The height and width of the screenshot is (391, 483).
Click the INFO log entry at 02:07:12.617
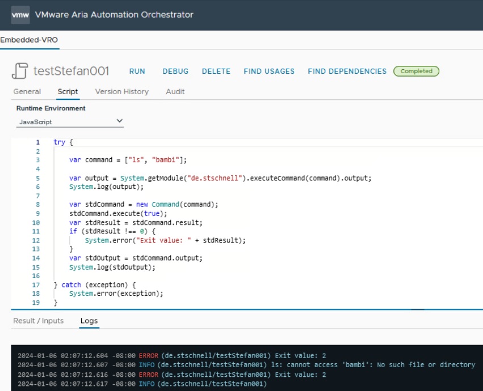[142, 384]
